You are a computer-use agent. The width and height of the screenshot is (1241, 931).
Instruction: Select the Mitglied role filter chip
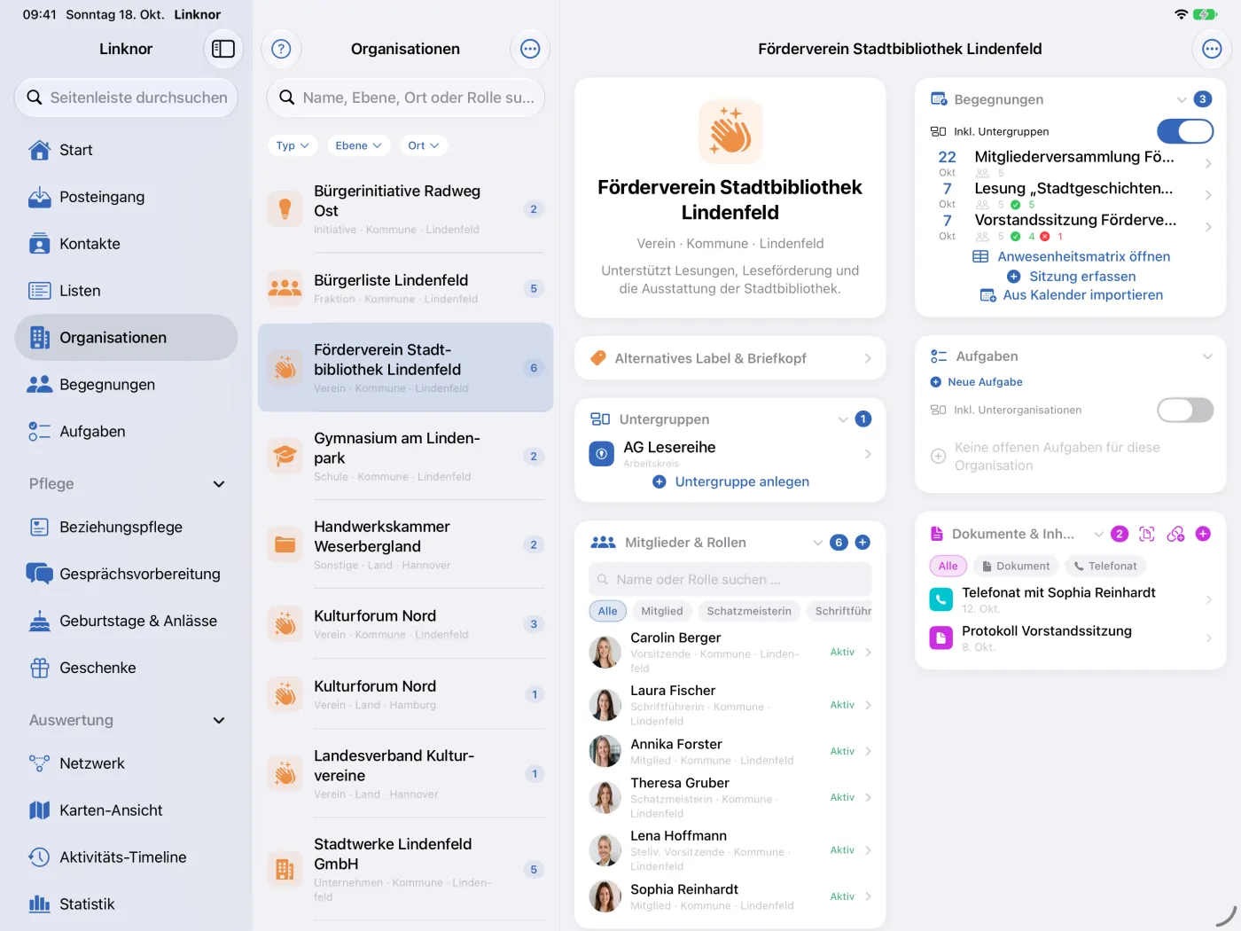tap(662, 611)
